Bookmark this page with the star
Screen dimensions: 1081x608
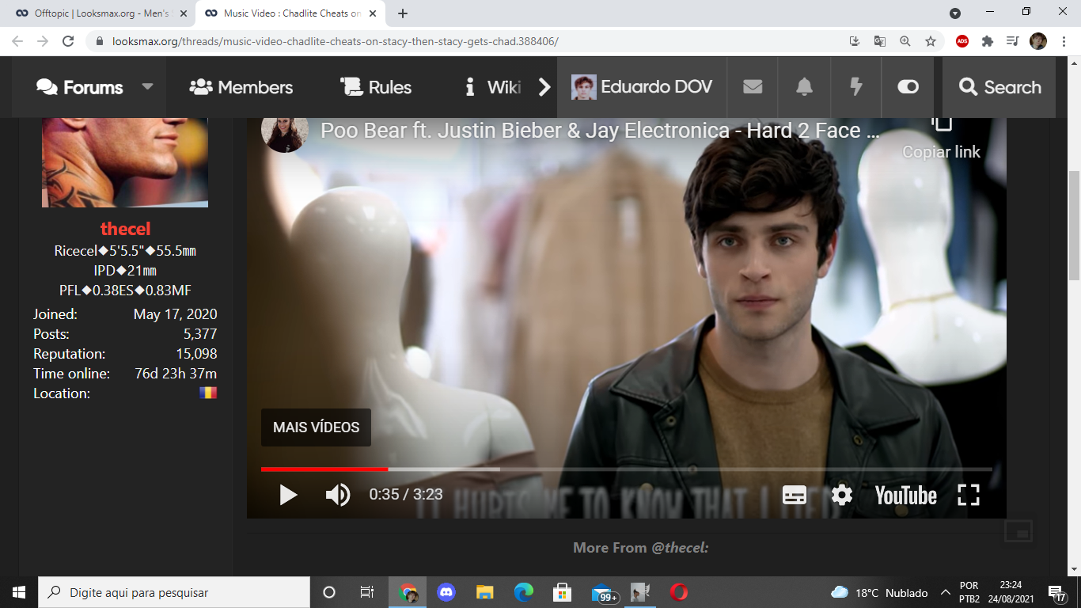(931, 41)
